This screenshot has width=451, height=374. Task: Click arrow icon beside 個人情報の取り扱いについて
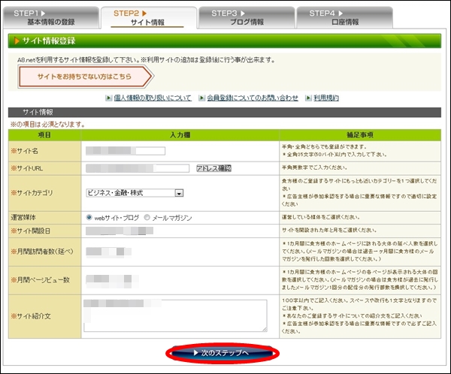(109, 98)
